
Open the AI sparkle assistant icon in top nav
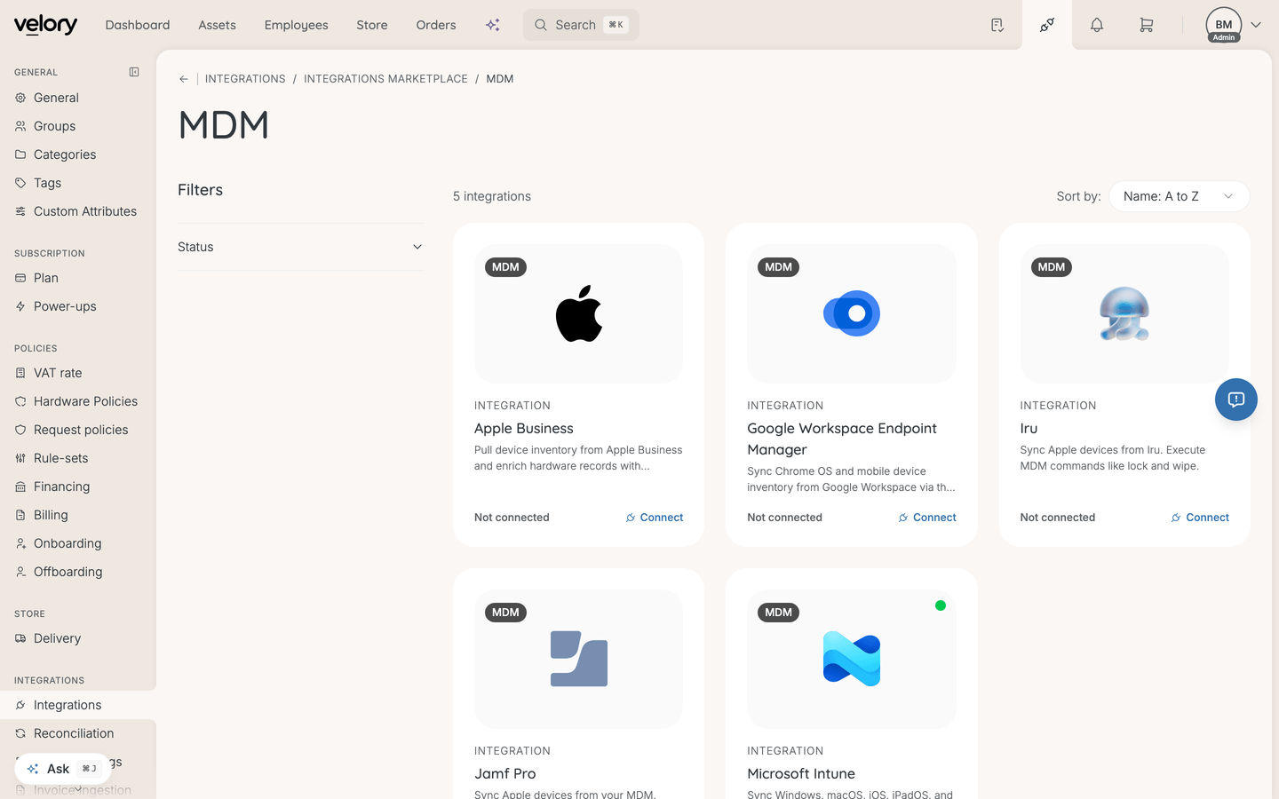click(493, 25)
